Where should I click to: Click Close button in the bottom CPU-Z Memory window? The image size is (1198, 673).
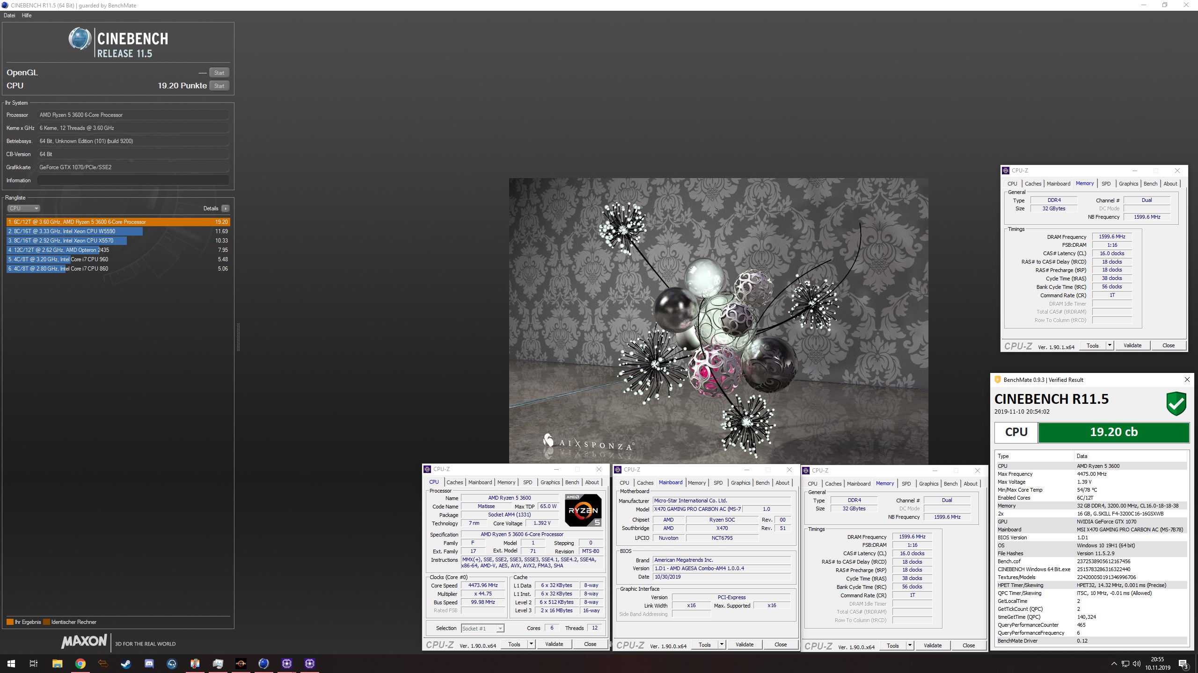(969, 645)
